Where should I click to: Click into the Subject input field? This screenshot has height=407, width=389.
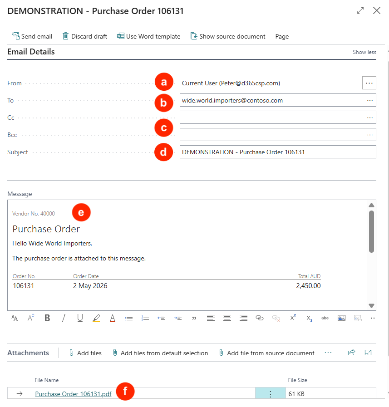point(277,152)
